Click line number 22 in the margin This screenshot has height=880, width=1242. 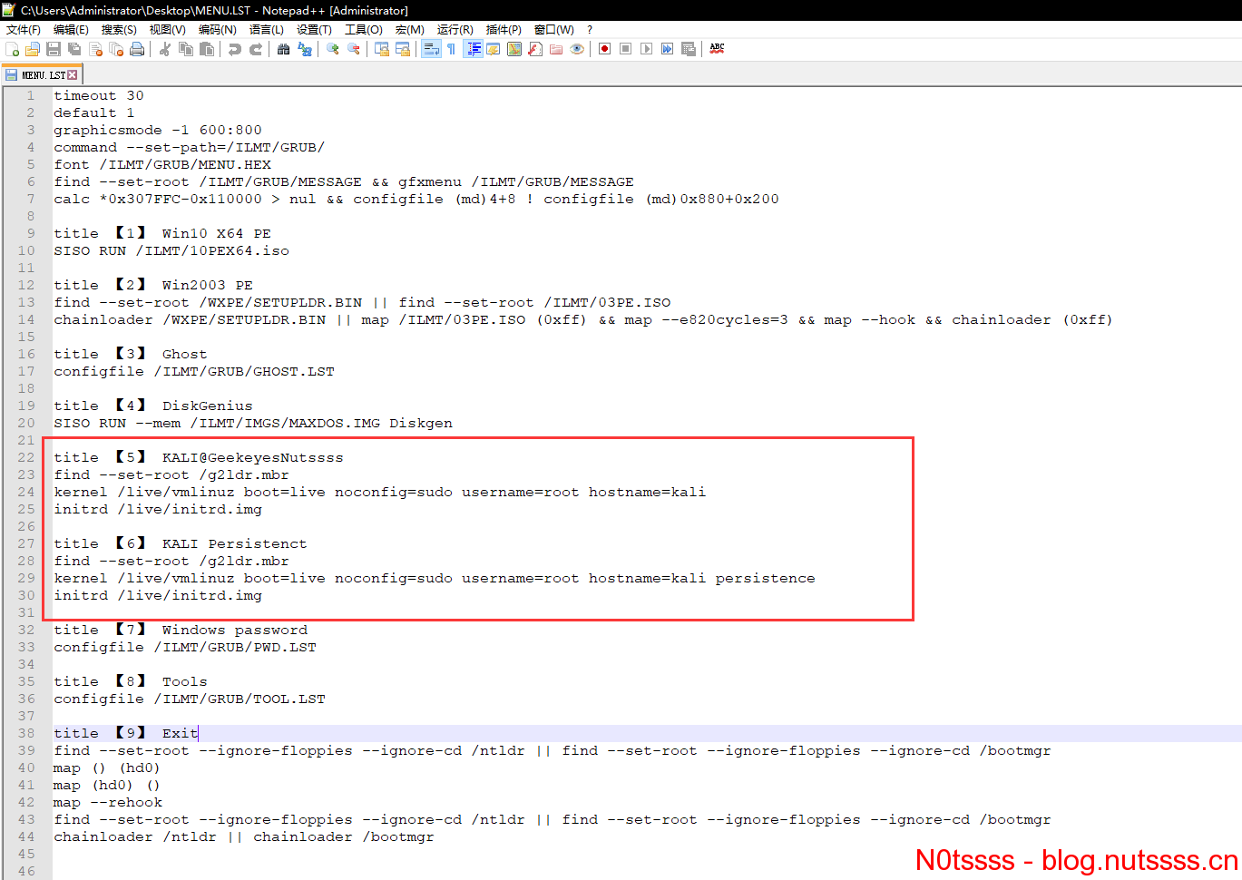point(26,457)
